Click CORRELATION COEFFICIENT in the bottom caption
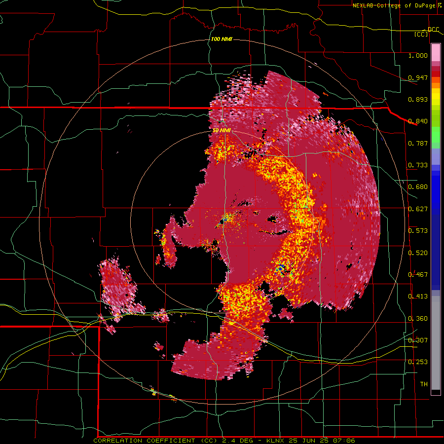 coord(144,441)
